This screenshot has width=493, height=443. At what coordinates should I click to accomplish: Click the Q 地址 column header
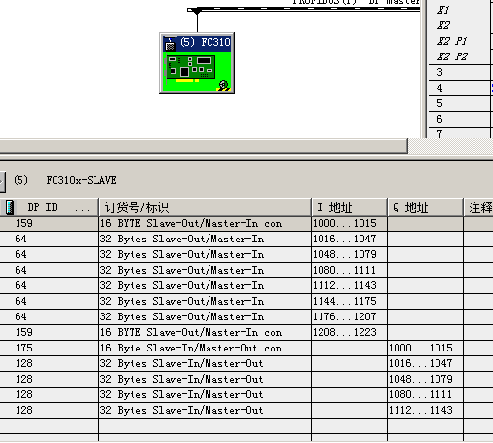click(425, 207)
